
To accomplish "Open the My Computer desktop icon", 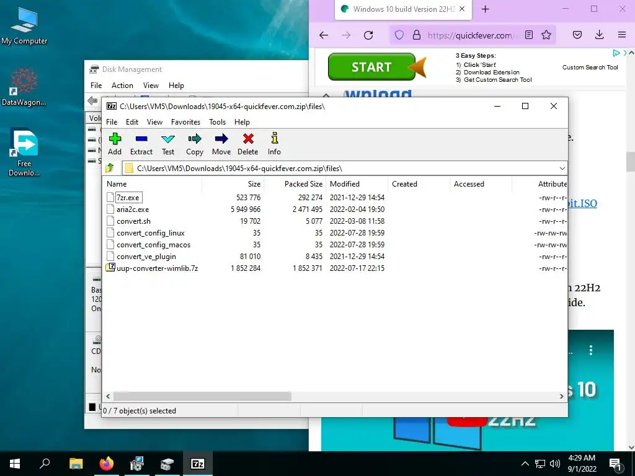I will point(24,26).
